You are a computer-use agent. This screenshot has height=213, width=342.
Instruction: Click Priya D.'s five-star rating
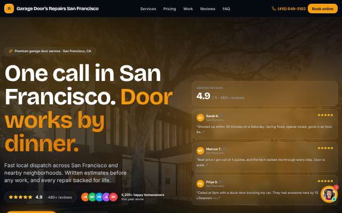point(325,181)
